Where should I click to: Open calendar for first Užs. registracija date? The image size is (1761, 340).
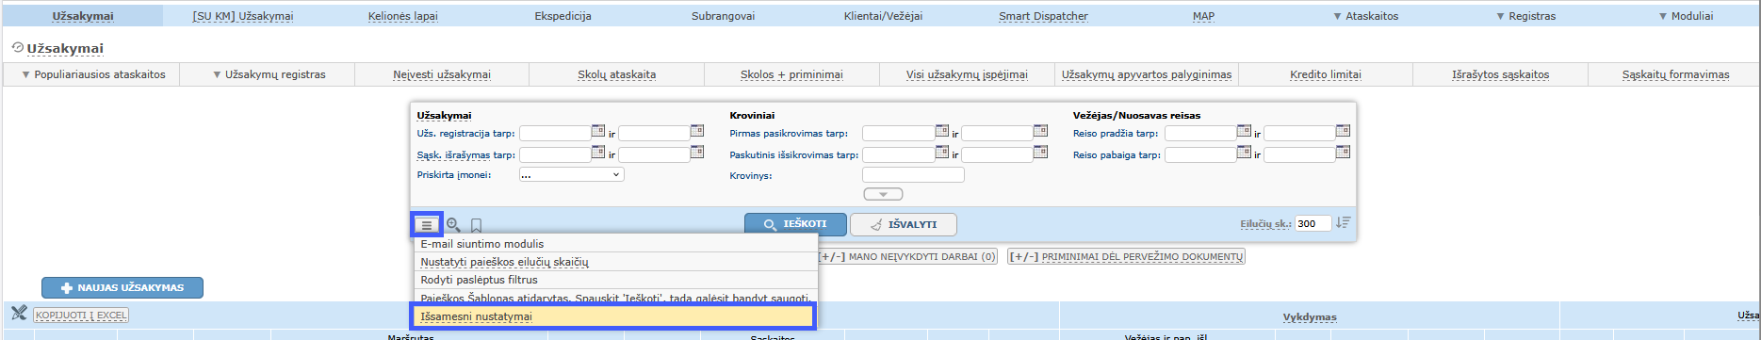598,131
